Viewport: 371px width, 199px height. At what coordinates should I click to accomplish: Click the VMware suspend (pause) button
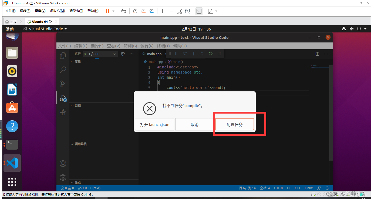click(x=108, y=11)
